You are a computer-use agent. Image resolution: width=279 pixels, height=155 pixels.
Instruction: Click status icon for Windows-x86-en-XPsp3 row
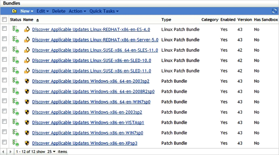[15, 143]
